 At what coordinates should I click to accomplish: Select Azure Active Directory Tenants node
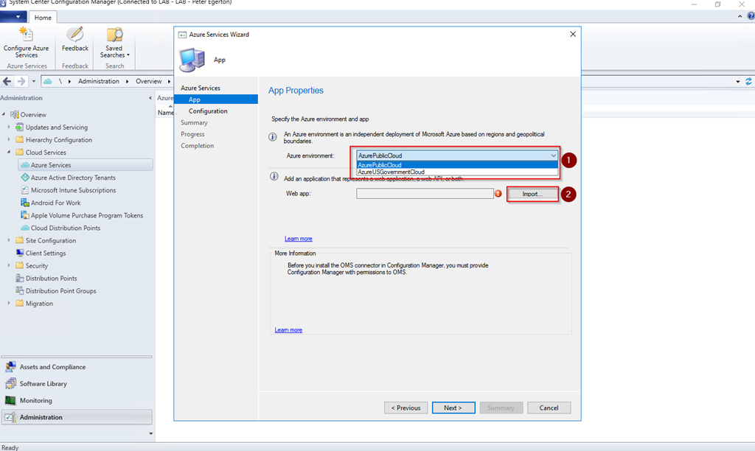pyautogui.click(x=72, y=178)
